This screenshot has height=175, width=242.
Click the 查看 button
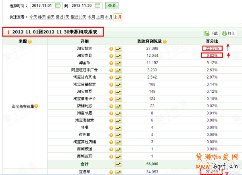pyautogui.click(x=112, y=6)
